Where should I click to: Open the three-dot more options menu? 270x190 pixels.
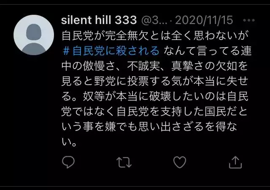(249, 20)
